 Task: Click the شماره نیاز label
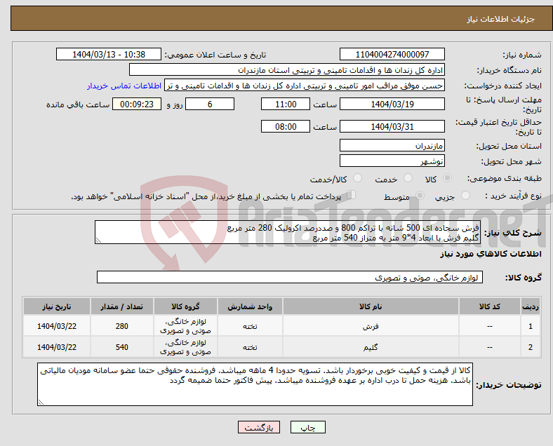click(522, 55)
